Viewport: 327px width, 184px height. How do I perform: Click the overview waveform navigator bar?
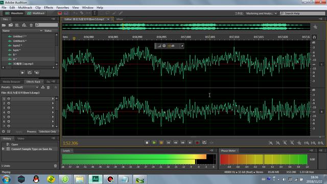tap(186, 27)
